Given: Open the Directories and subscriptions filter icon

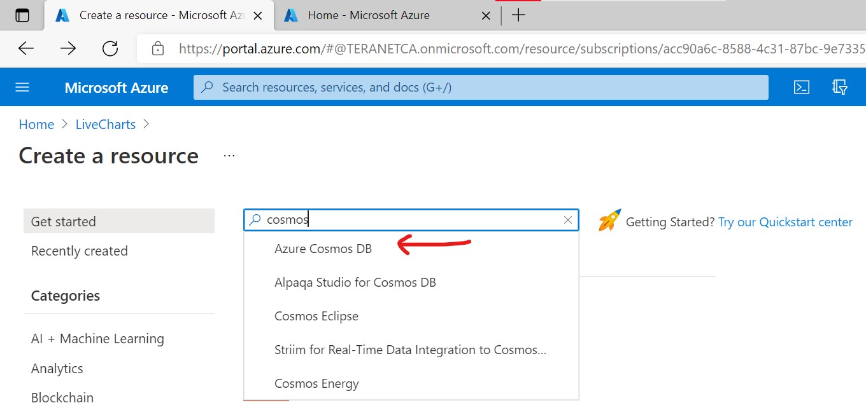Looking at the screenshot, I should (840, 87).
